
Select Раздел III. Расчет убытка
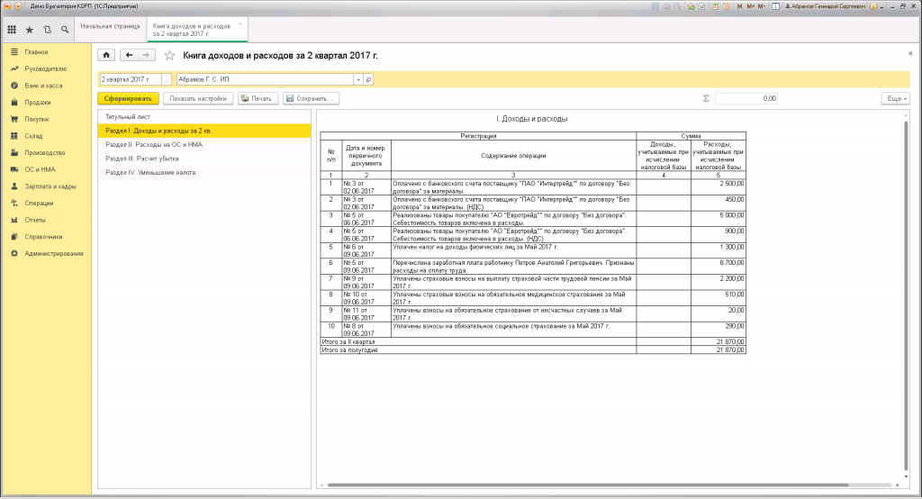point(204,159)
